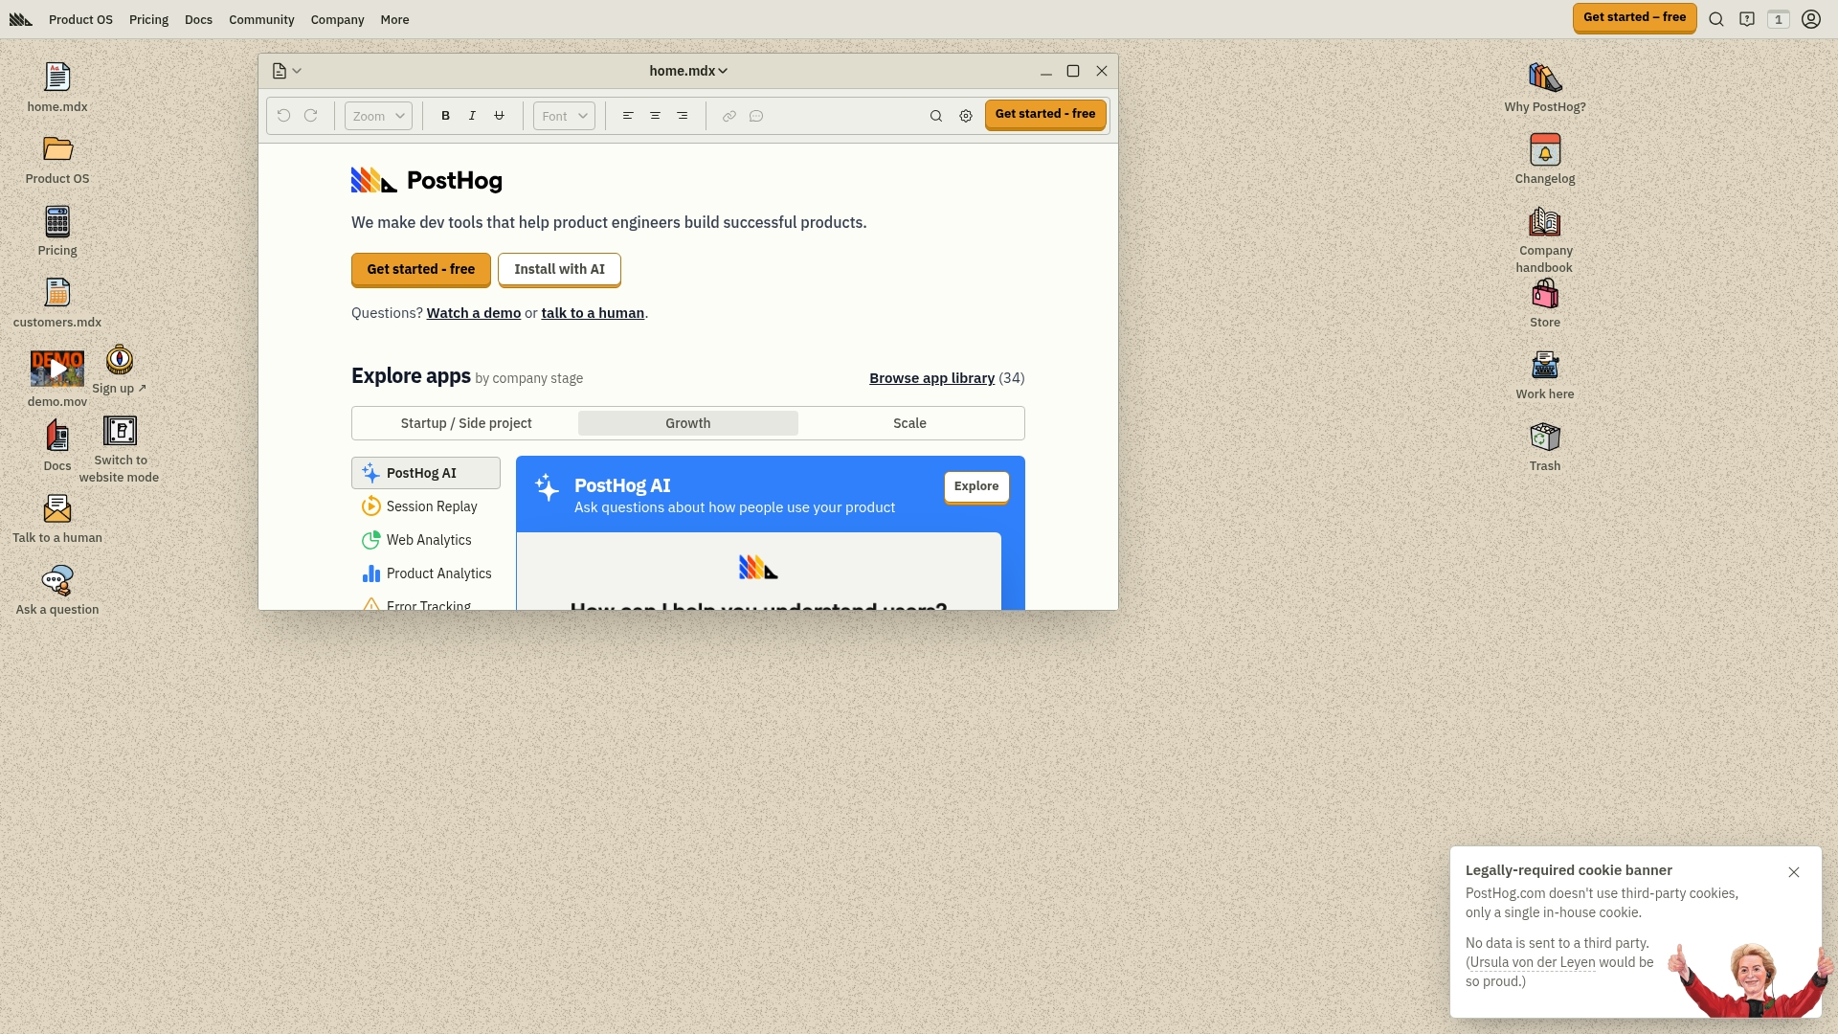Switch to the Scale tab
This screenshot has width=1838, height=1034.
[x=909, y=423]
